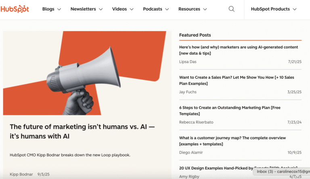Click the 9/3/25 article date
The width and height of the screenshot is (310, 179).
pyautogui.click(x=44, y=174)
